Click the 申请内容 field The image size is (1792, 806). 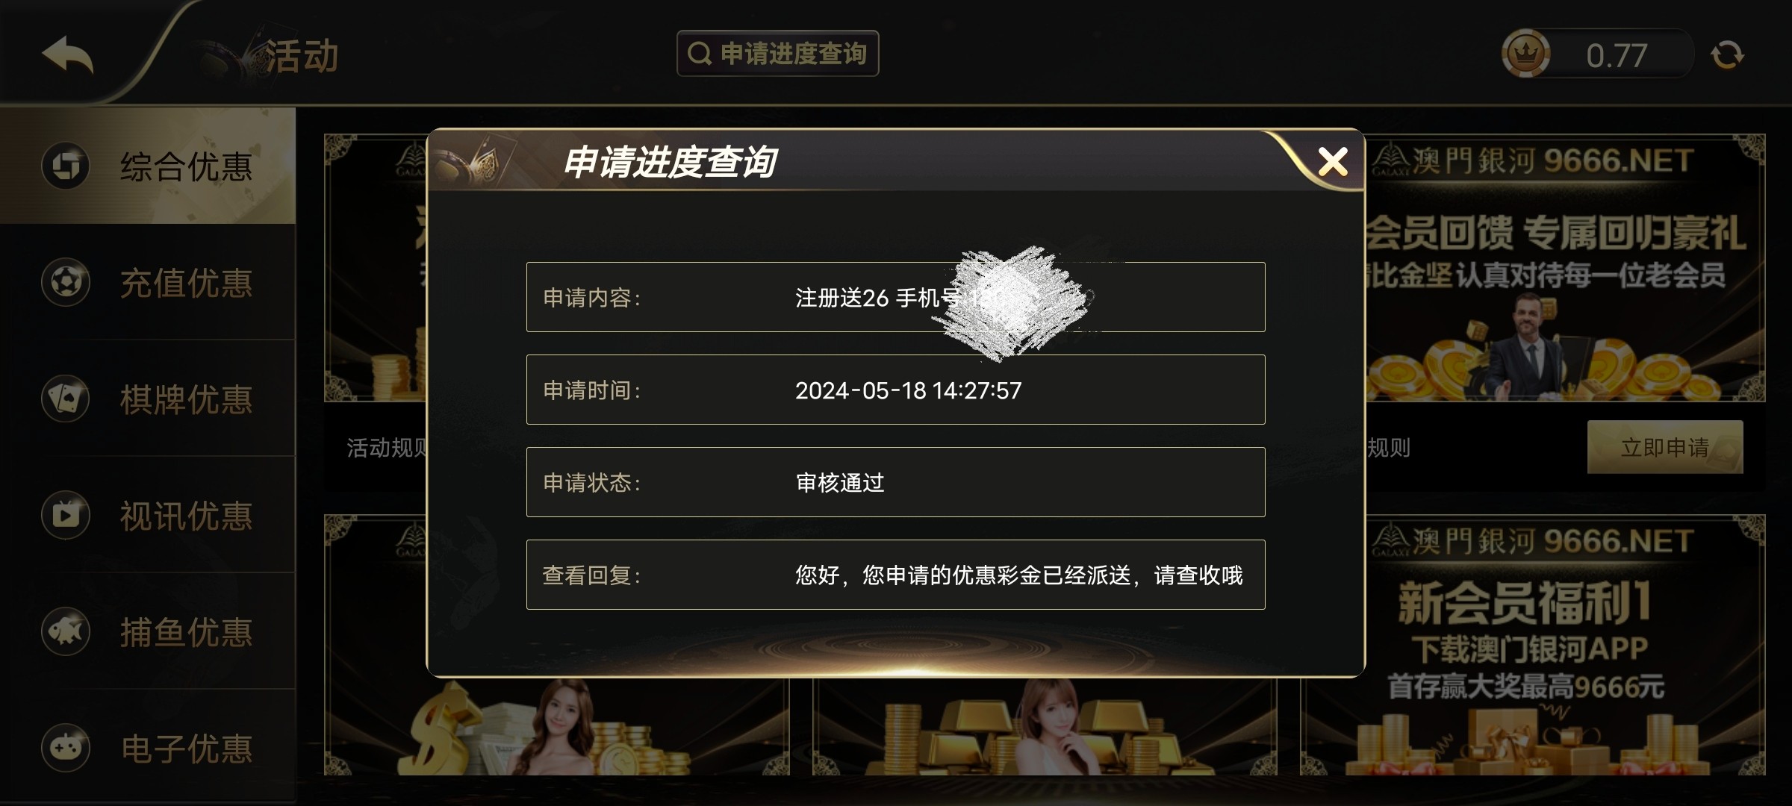tap(895, 297)
